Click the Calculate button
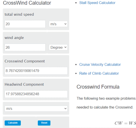This screenshot has width=136, height=128. 13,123
